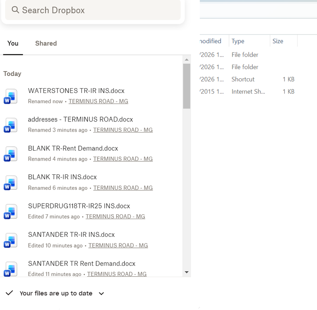
Task: Sort by the Size column header
Action: coord(278,41)
